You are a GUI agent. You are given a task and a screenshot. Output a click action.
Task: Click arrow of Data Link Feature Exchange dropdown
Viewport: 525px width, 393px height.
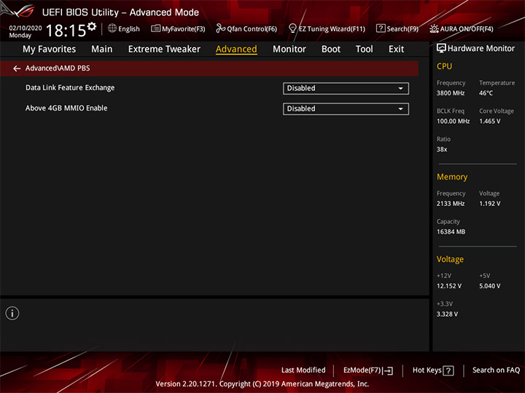point(400,89)
